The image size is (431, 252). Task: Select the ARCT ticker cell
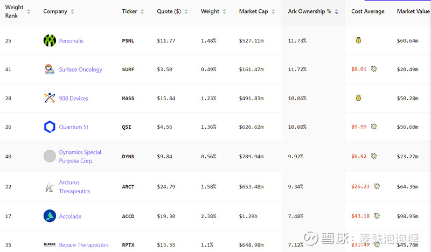pyautogui.click(x=128, y=187)
